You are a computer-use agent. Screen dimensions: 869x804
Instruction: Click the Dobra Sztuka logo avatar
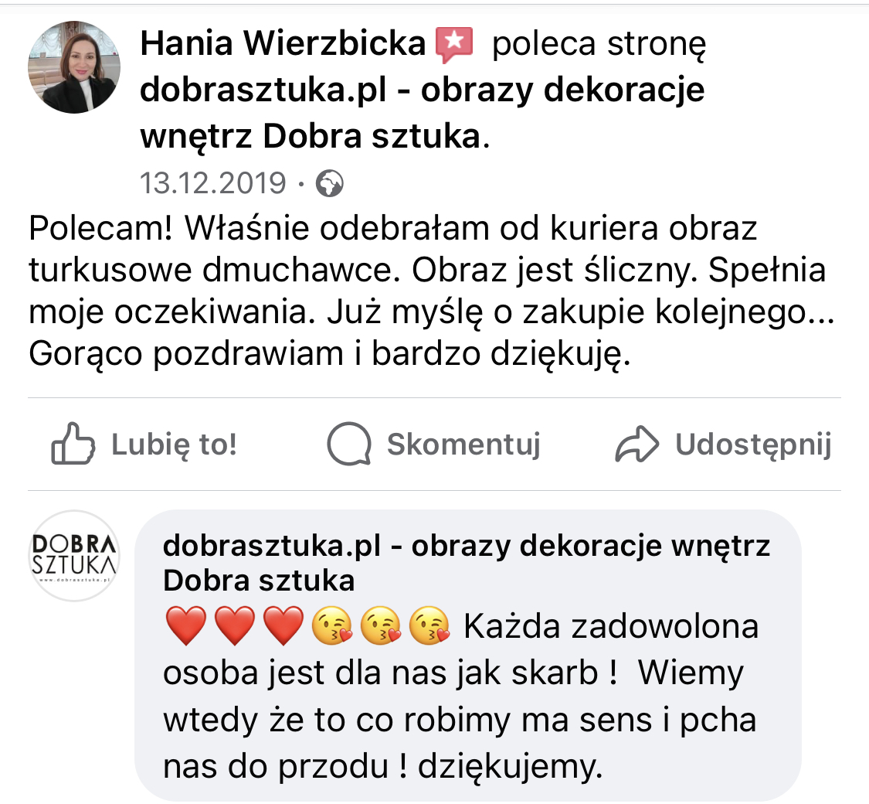tap(74, 556)
